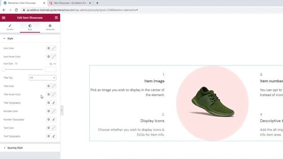Close the Elementor Item Showcase tab

[x=44, y=3]
